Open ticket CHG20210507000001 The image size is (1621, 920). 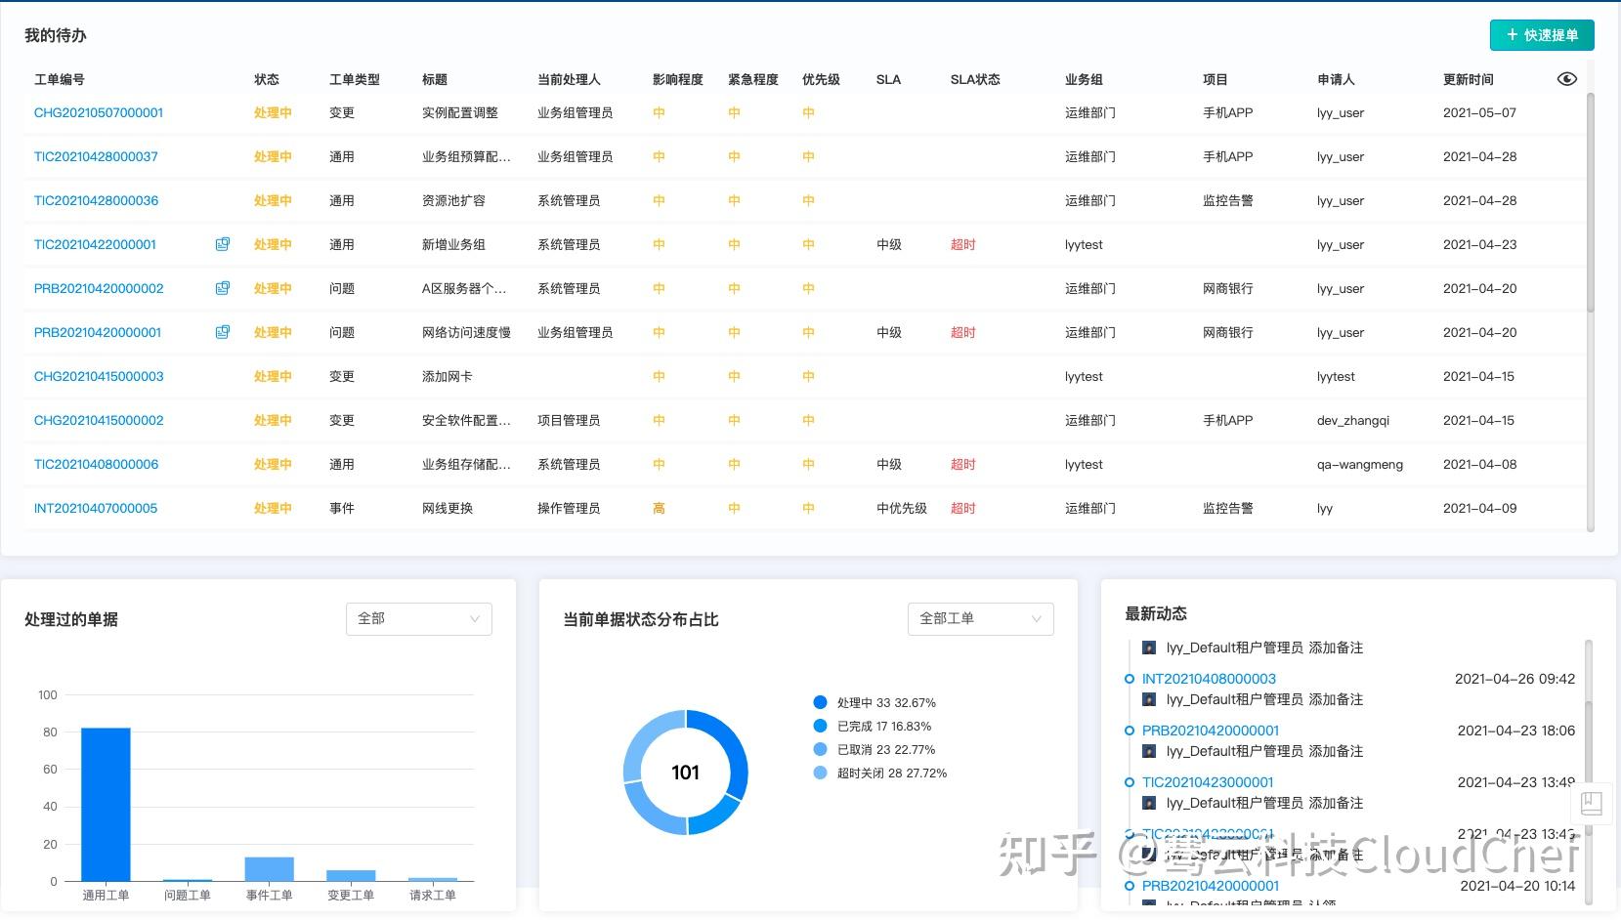(98, 112)
